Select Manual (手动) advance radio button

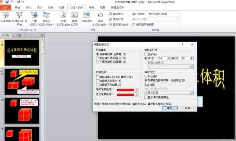tap(146, 76)
